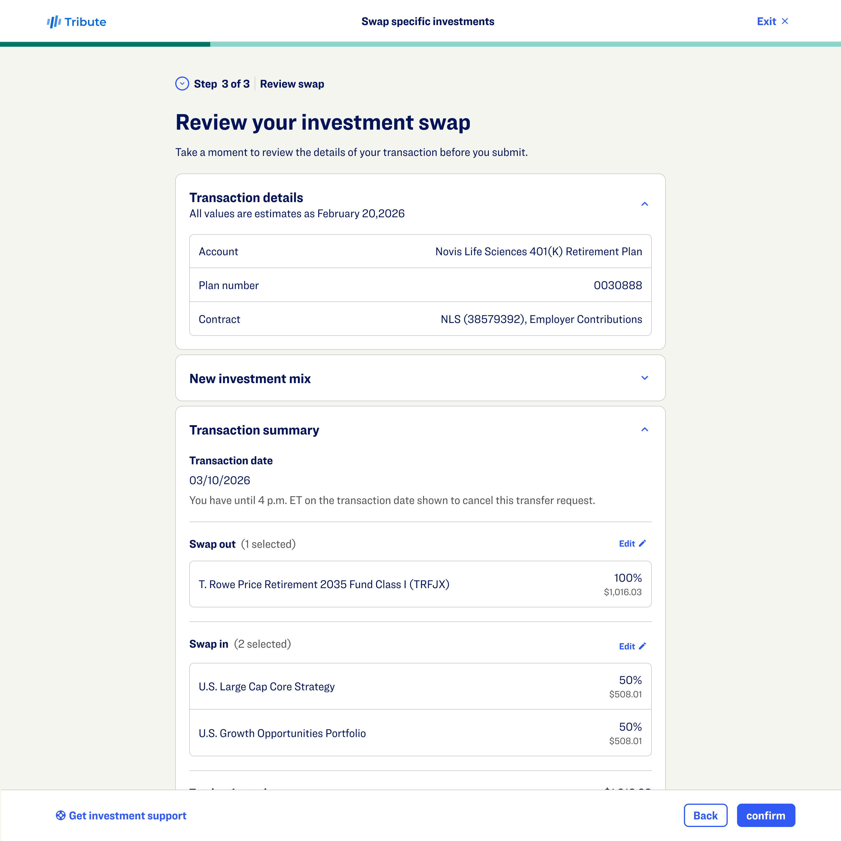Viewport: 841px width, 841px height.
Task: Click the Swap in pencil edit icon
Action: [x=642, y=646]
